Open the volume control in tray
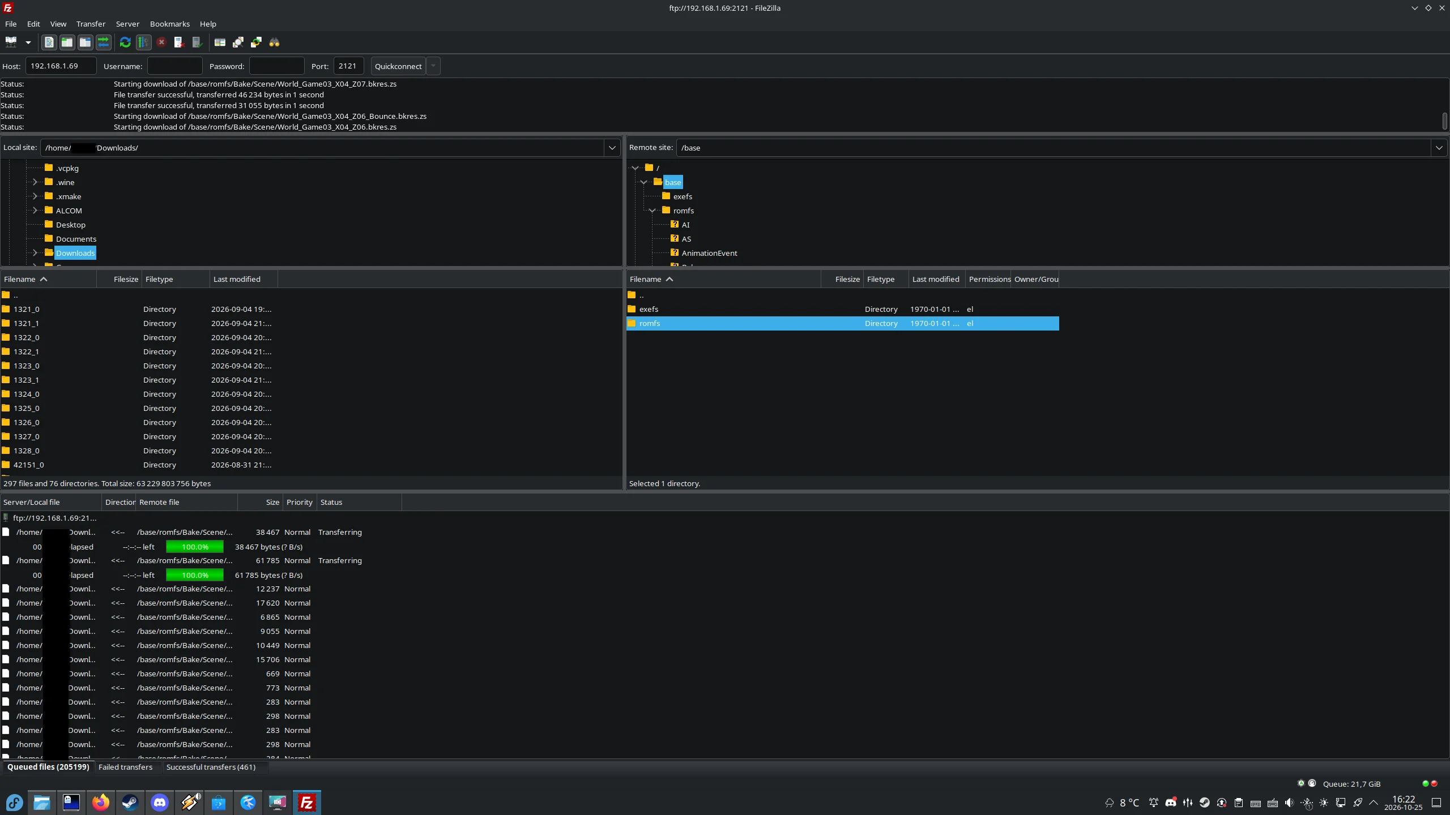This screenshot has height=815, width=1450. [1290, 803]
